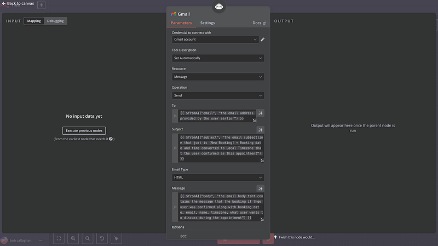
Task: Click the reset zoom arrow icon
Action: point(101,238)
